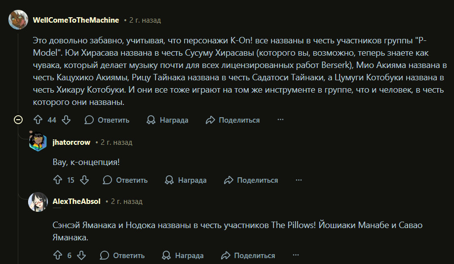The height and width of the screenshot is (264, 454).
Task: Upvote the WellComeToTheMachine comment
Action: coord(38,120)
